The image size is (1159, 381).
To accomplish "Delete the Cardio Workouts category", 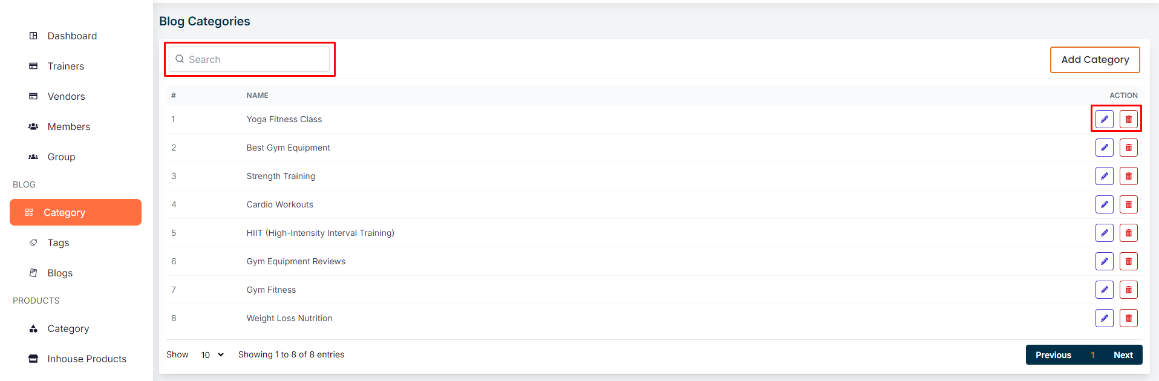I will pos(1128,204).
